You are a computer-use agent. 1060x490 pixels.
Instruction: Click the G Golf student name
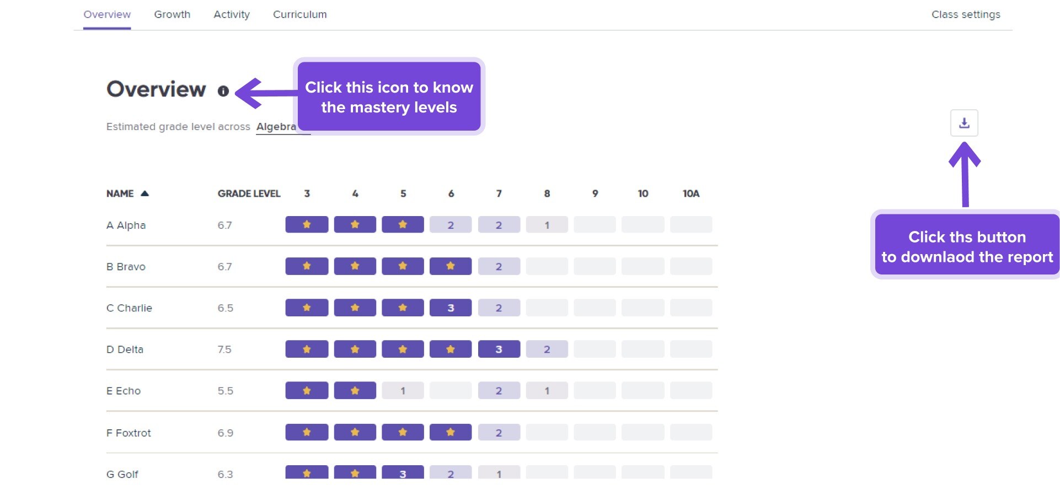(x=122, y=474)
